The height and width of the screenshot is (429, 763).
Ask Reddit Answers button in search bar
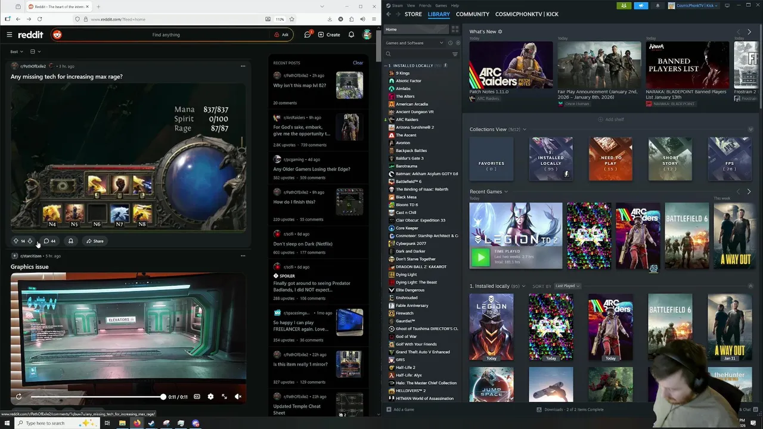tap(281, 35)
